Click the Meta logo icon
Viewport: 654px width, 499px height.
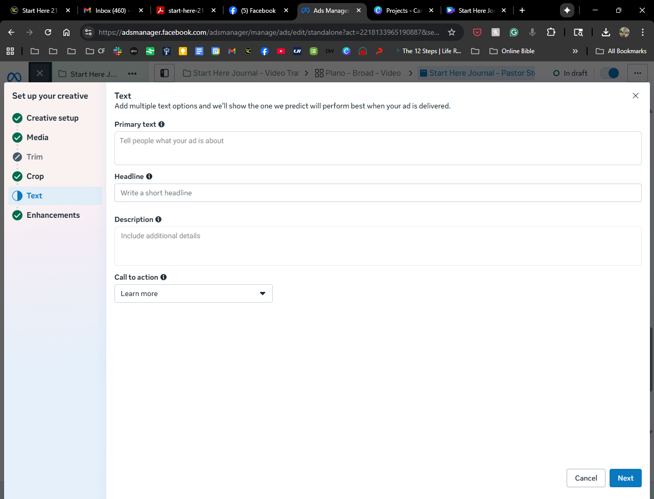click(x=14, y=77)
